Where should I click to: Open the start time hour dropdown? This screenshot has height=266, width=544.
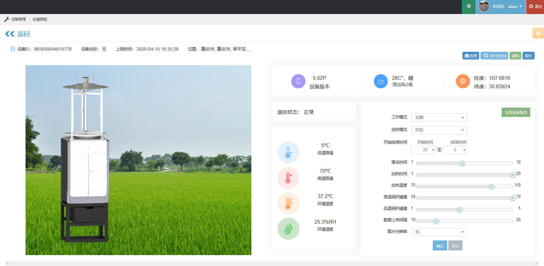coord(423,150)
